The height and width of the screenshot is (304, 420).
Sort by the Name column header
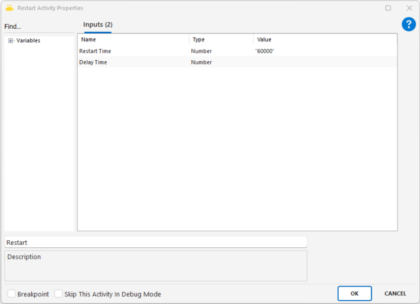point(133,40)
